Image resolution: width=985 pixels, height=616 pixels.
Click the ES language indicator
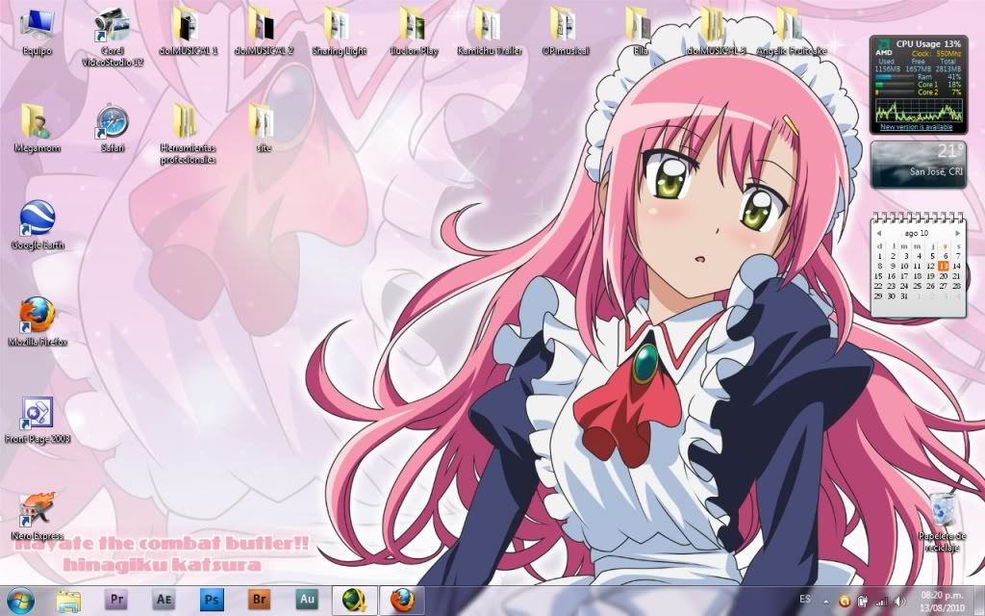(805, 599)
